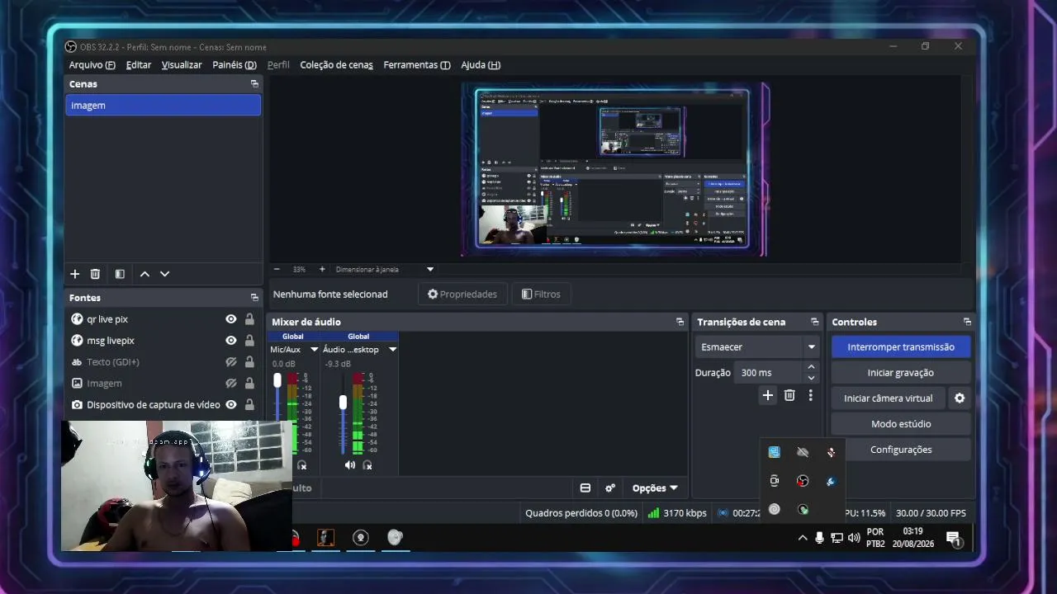Expand hidden tray icons chevron on taskbar
Screen dimensions: 1057x594
[x=802, y=538]
